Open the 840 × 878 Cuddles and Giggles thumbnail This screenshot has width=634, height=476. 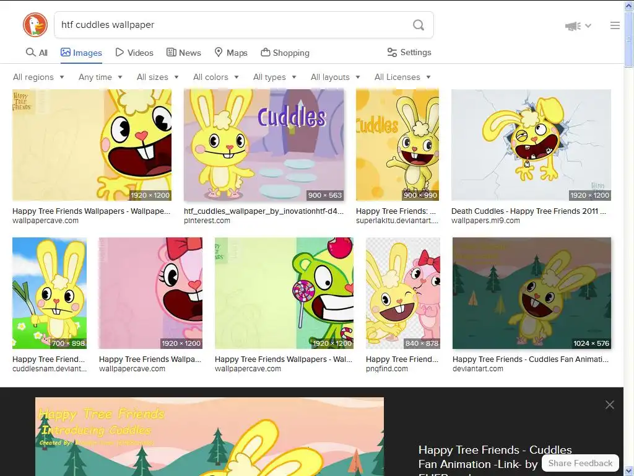pyautogui.click(x=402, y=293)
